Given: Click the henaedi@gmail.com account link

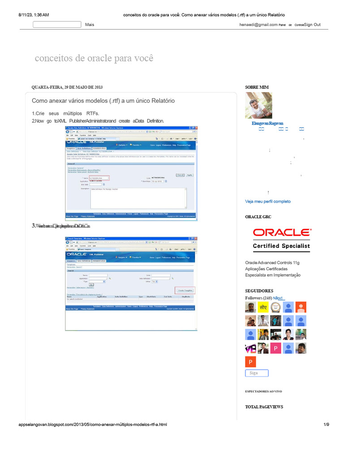Looking at the screenshot, I should (x=258, y=25).
